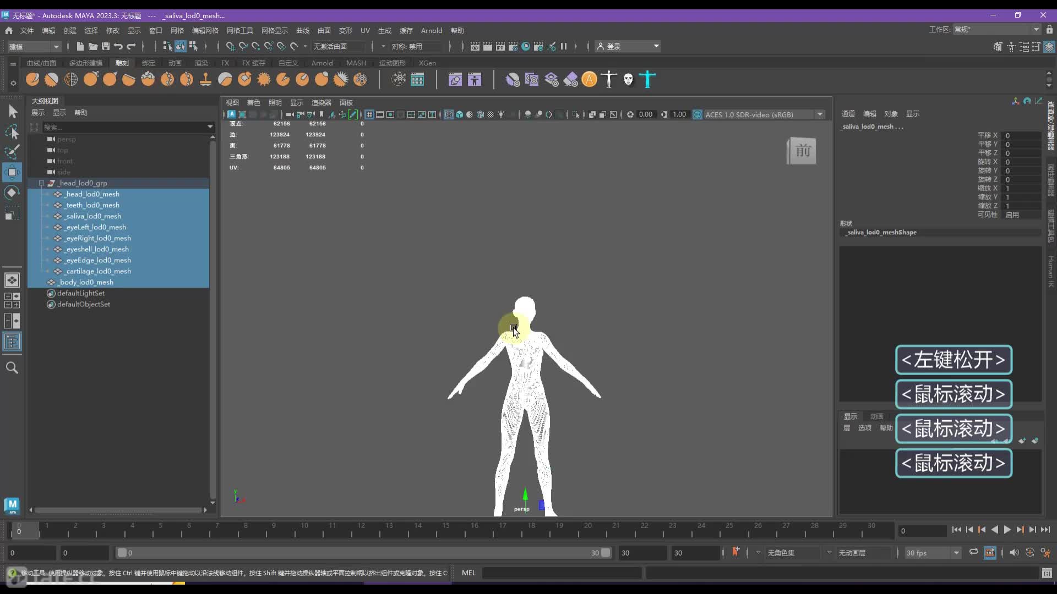Viewport: 1057px width, 594px height.
Task: Click the outliner 展示 menu
Action: (38, 113)
